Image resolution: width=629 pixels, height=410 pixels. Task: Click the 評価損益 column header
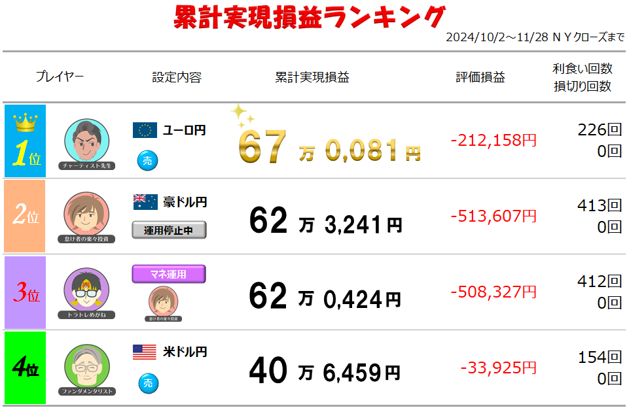point(480,77)
